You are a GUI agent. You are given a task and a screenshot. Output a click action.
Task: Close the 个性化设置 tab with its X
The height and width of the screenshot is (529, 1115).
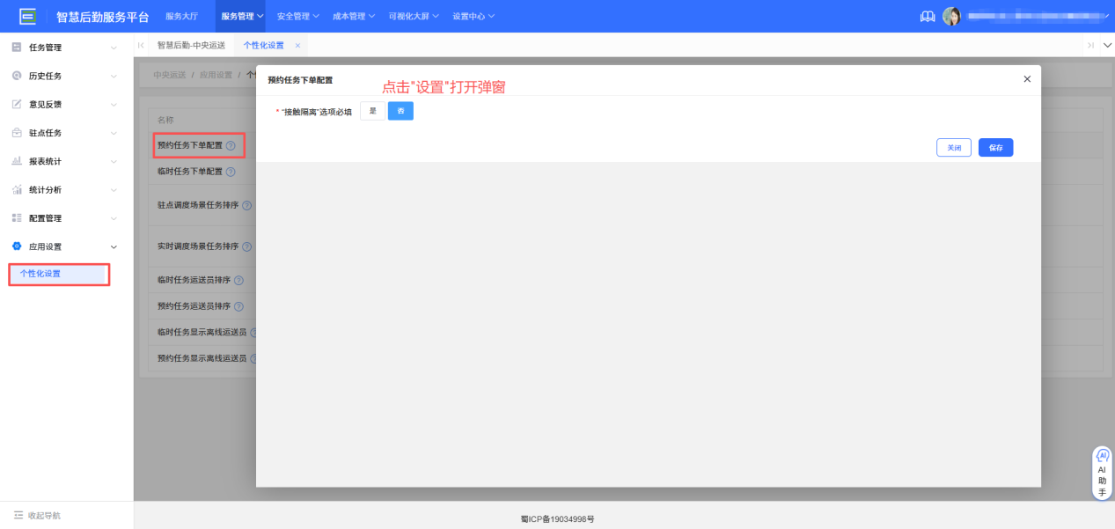click(297, 45)
